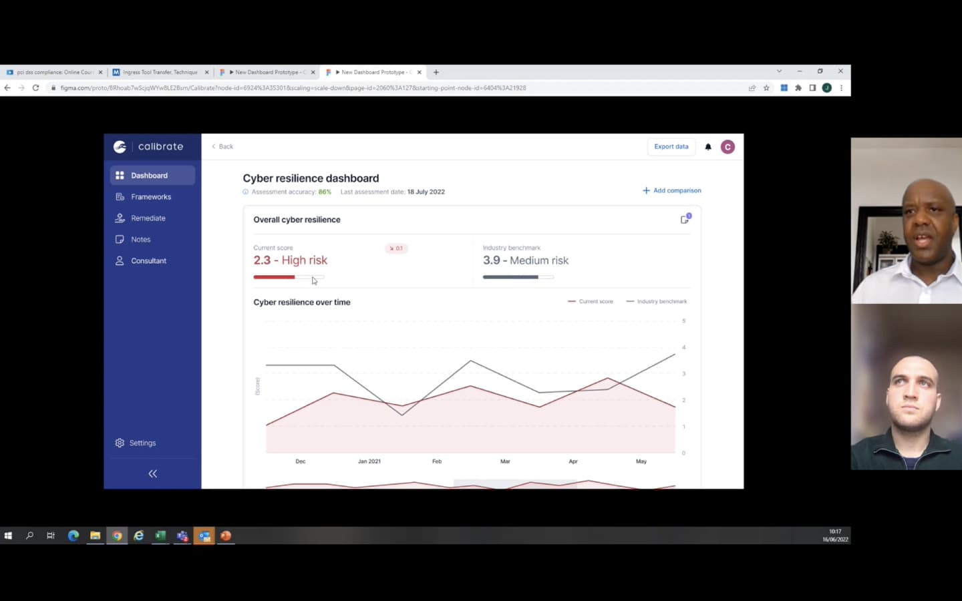Switch to Chrome on the taskbar
The height and width of the screenshot is (601, 962).
(117, 536)
